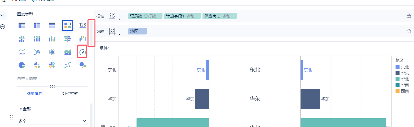The width and height of the screenshot is (414, 127).
Task: Select the scatter plot icon
Action: click(x=68, y=65)
